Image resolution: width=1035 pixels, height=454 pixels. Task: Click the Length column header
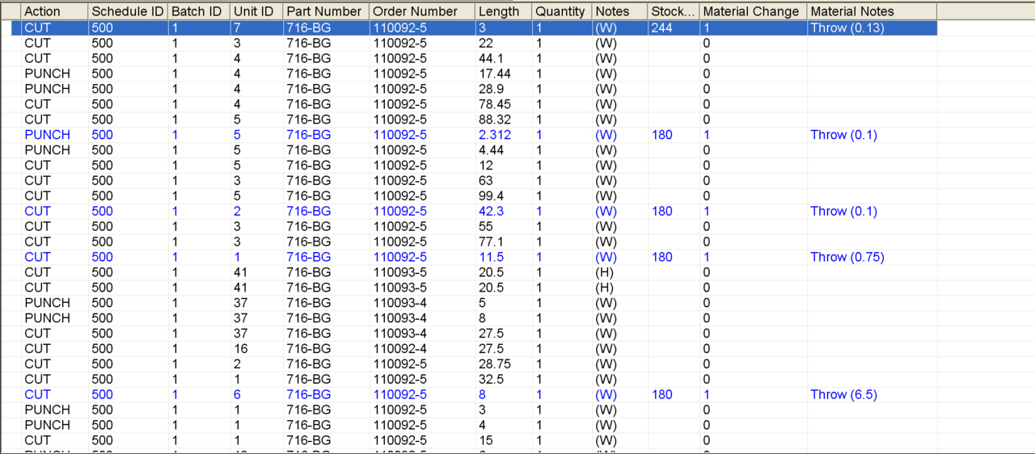click(503, 11)
